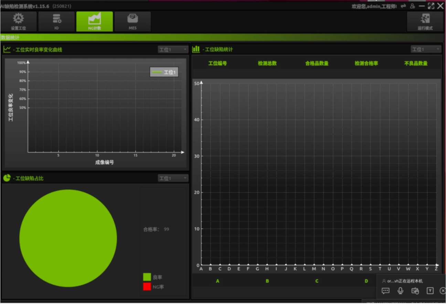Viewport: 446px width, 304px height.
Task: Open the user account management icon
Action: (x=413, y=6)
